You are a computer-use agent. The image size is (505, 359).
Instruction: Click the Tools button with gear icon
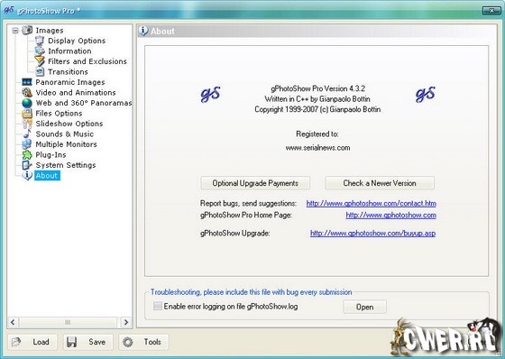tap(143, 342)
